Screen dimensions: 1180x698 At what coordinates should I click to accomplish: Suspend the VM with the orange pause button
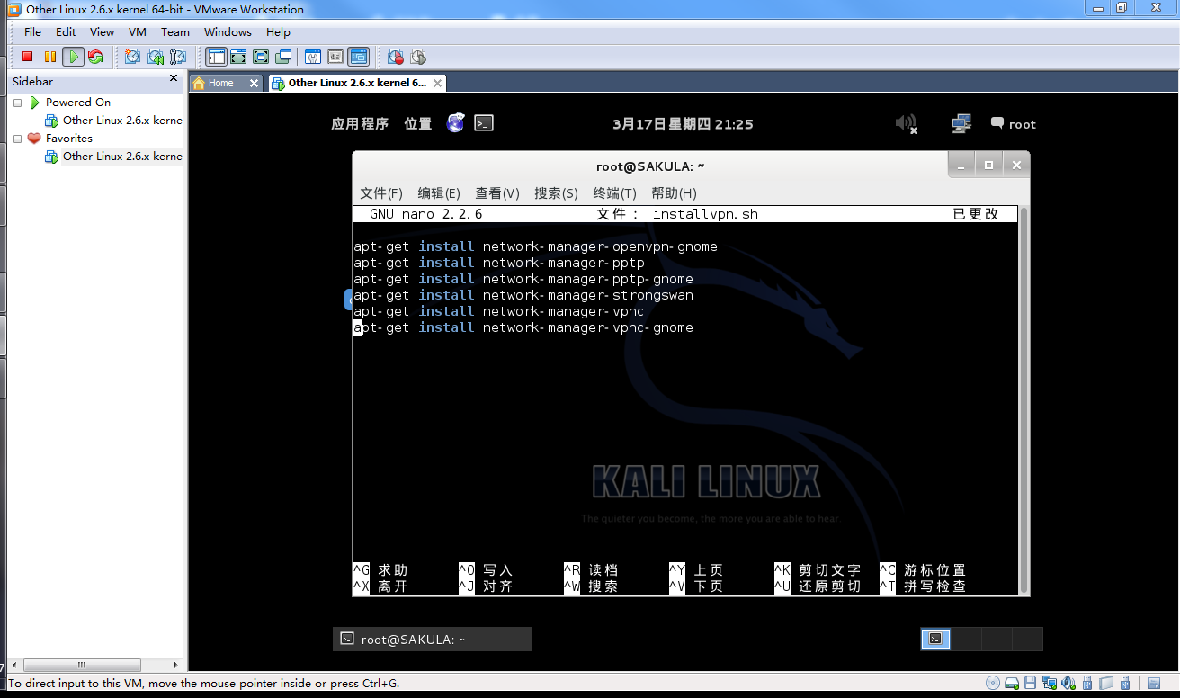(50, 57)
